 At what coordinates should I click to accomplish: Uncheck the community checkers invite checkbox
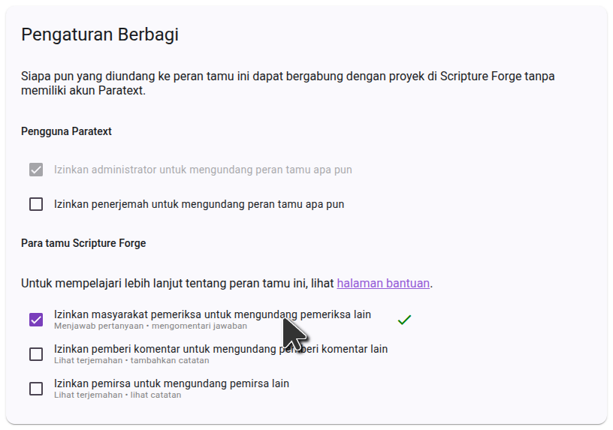[36, 320]
